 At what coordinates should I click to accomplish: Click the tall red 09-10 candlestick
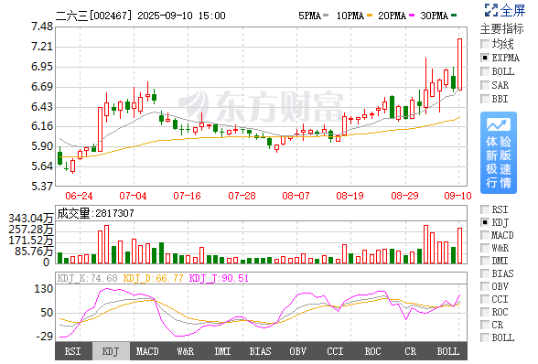click(459, 65)
